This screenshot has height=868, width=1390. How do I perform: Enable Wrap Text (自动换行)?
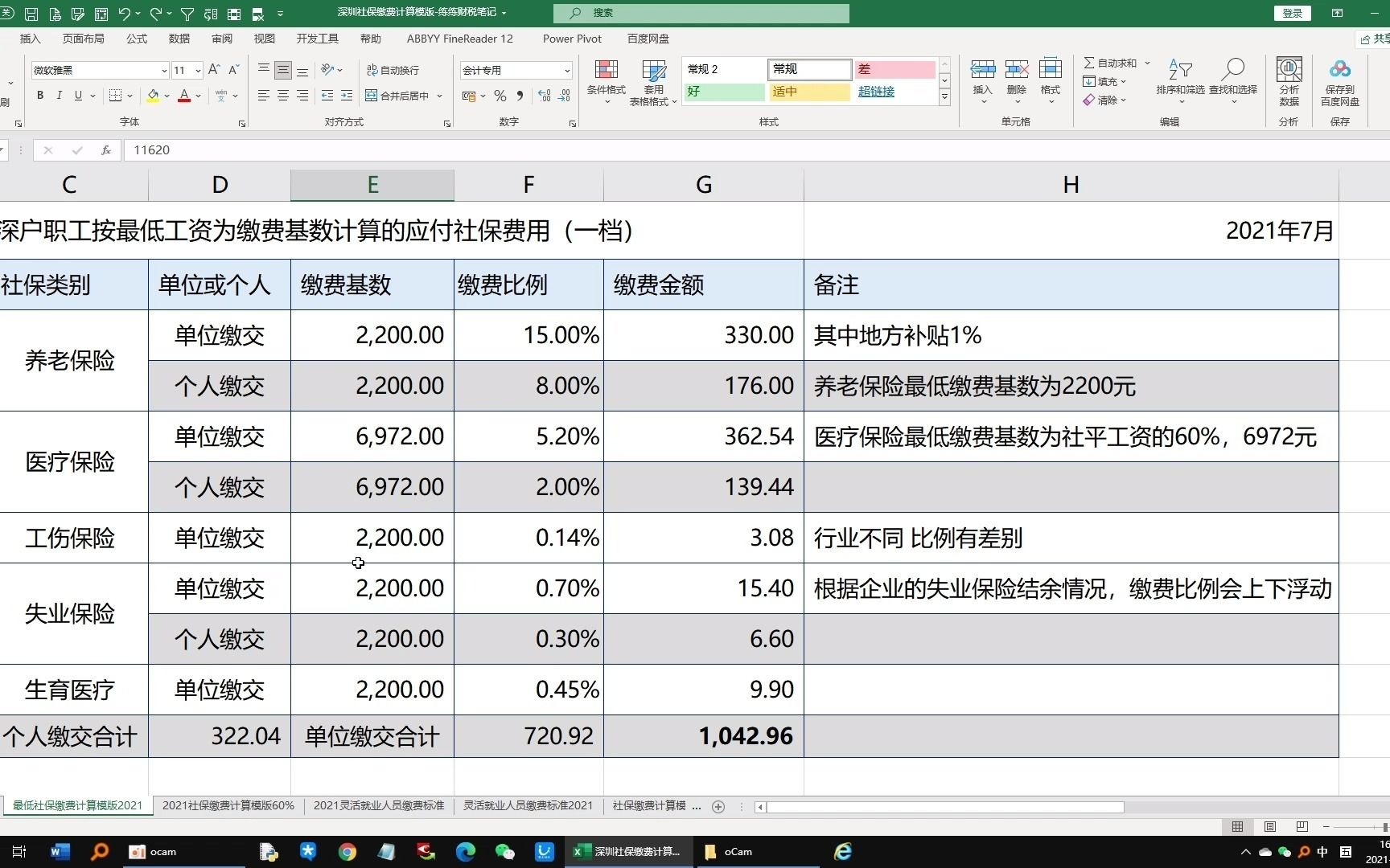click(x=393, y=70)
